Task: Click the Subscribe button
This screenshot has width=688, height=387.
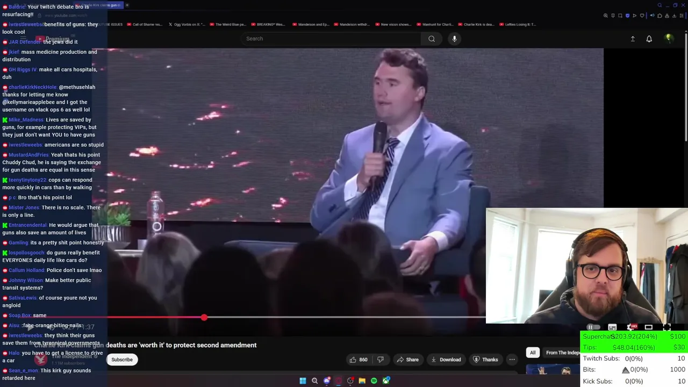Action: (122, 360)
